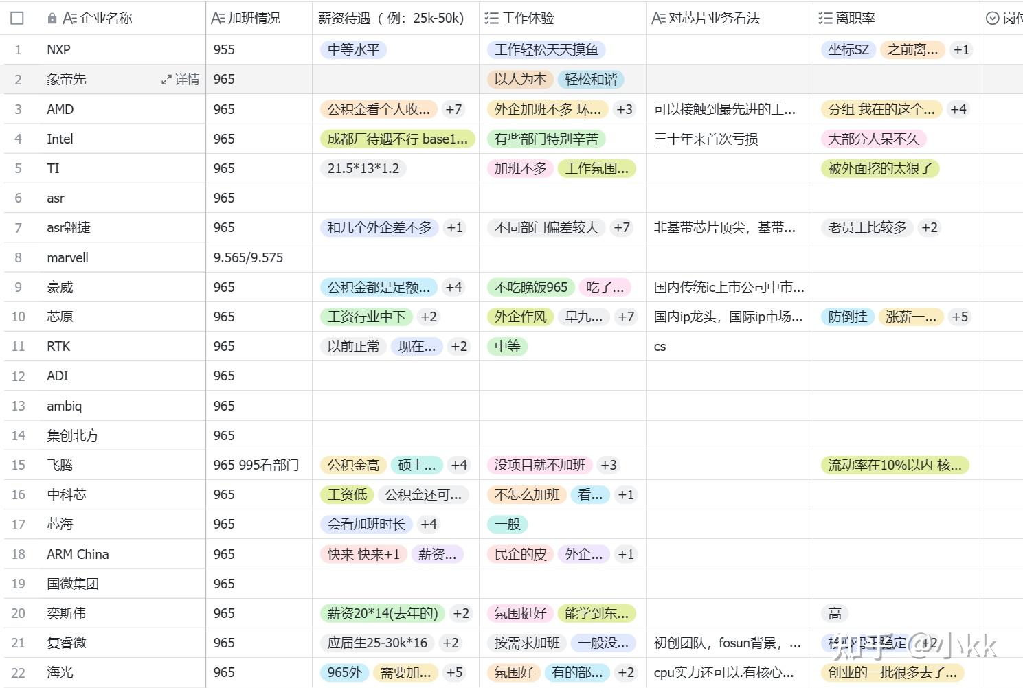Click the lock icon beside 企业名称
This screenshot has width=1023, height=688.
pos(52,19)
